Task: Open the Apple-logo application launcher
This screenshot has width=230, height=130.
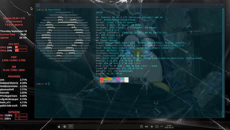Action: point(59,127)
